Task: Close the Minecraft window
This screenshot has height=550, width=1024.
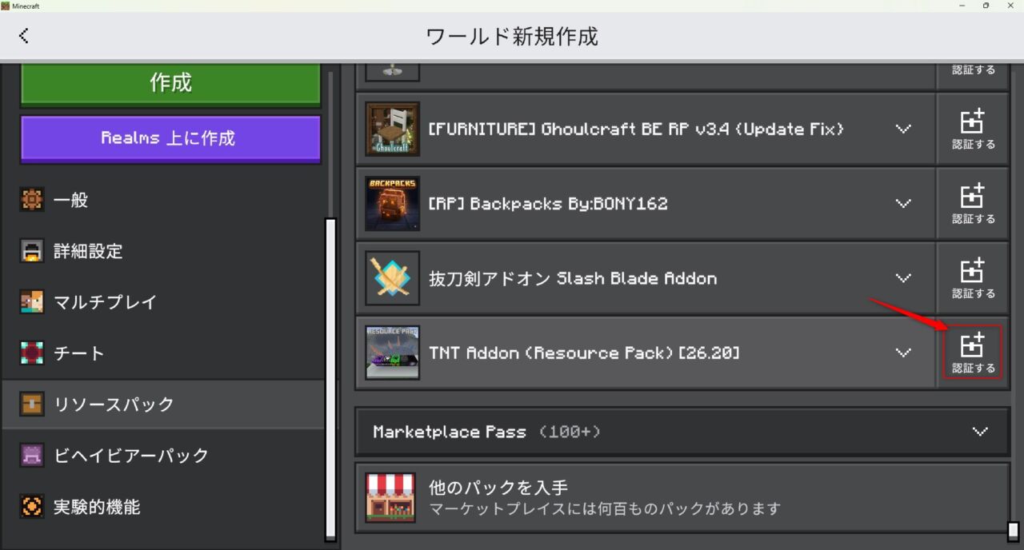Action: (1011, 6)
